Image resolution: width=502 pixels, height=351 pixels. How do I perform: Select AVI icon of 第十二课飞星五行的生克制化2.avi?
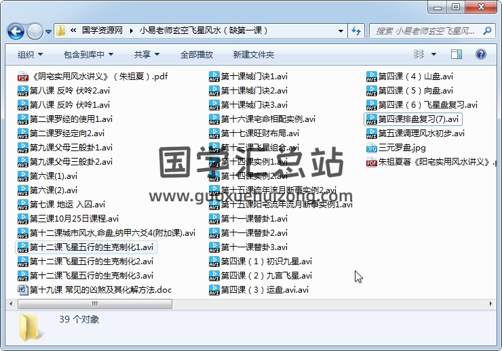tap(23, 262)
